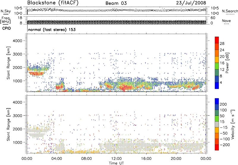Click the date '23/Jul/2008'
The image size is (238, 165).
click(x=191, y=3)
